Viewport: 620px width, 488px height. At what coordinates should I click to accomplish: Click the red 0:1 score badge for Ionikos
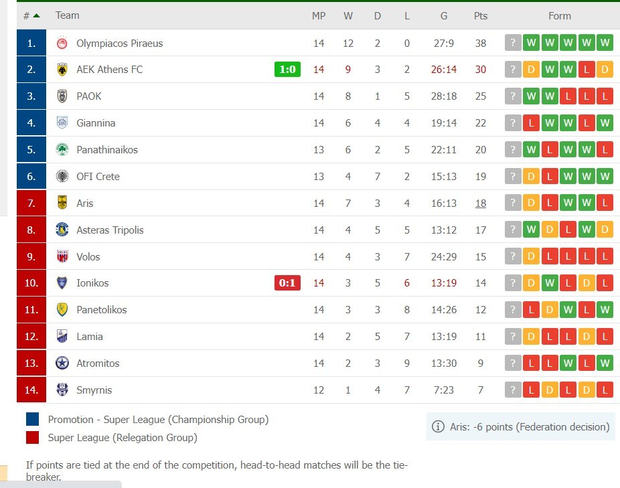click(x=287, y=283)
